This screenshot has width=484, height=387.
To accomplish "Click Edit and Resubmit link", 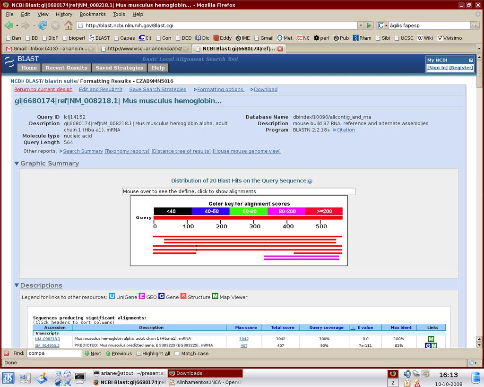I will coord(101,89).
